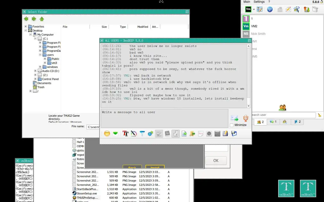
Task: Click the 'Write a message to all user' field
Action: point(165,118)
